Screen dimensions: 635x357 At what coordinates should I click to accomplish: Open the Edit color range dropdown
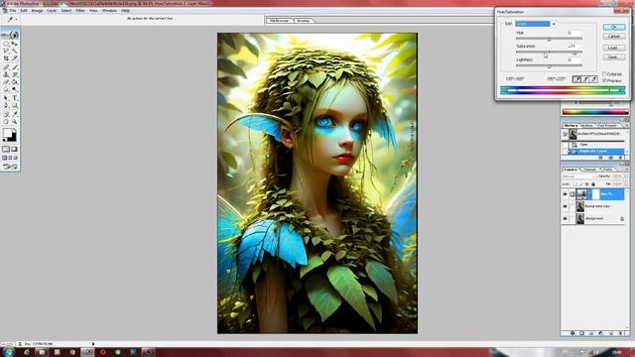pyautogui.click(x=554, y=24)
